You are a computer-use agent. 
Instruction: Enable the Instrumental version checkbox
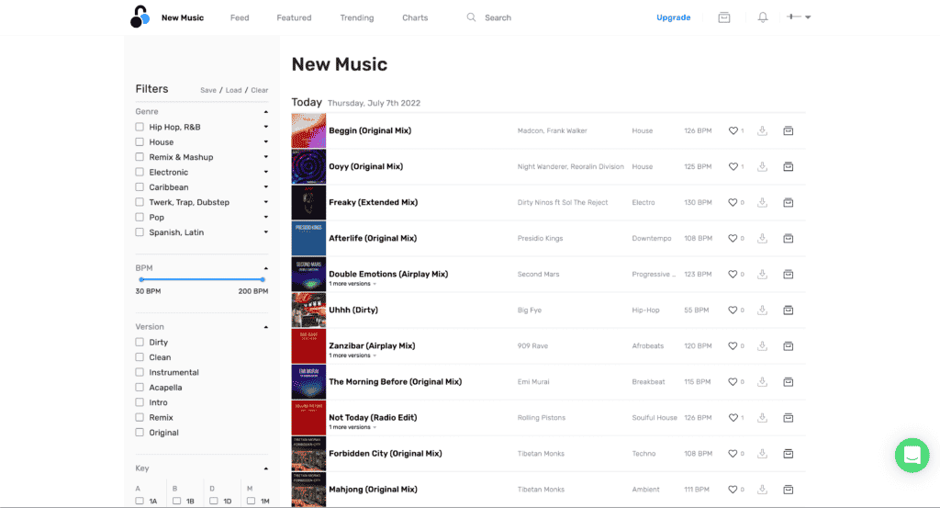pyautogui.click(x=140, y=372)
